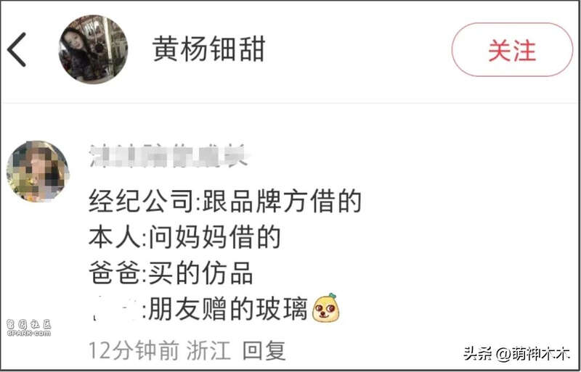This screenshot has width=581, height=372.
Task: Tap the doge emoji in comment
Action: coord(326,307)
